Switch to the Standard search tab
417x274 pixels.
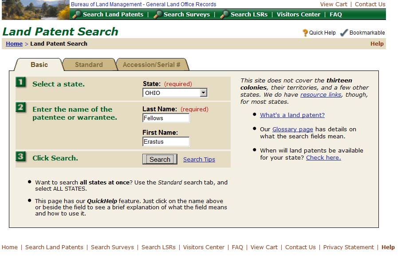tap(89, 65)
